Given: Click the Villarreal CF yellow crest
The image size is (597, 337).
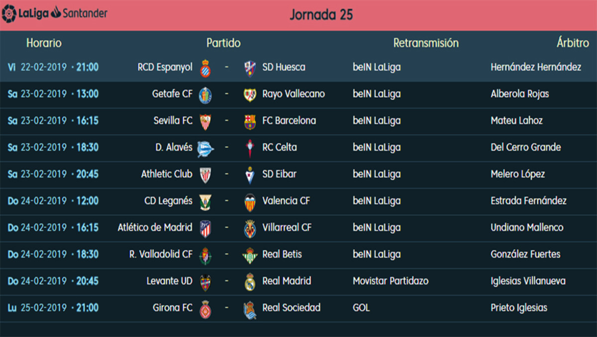Looking at the screenshot, I should point(250,228).
